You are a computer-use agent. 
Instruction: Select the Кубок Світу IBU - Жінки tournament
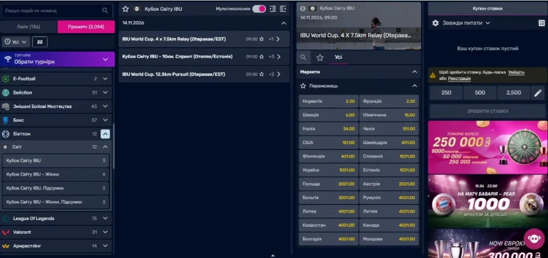[x=56, y=174]
